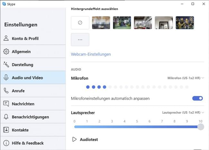The width and height of the screenshot is (209, 150).
Task: Start the Audiotest
Action: click(85, 139)
